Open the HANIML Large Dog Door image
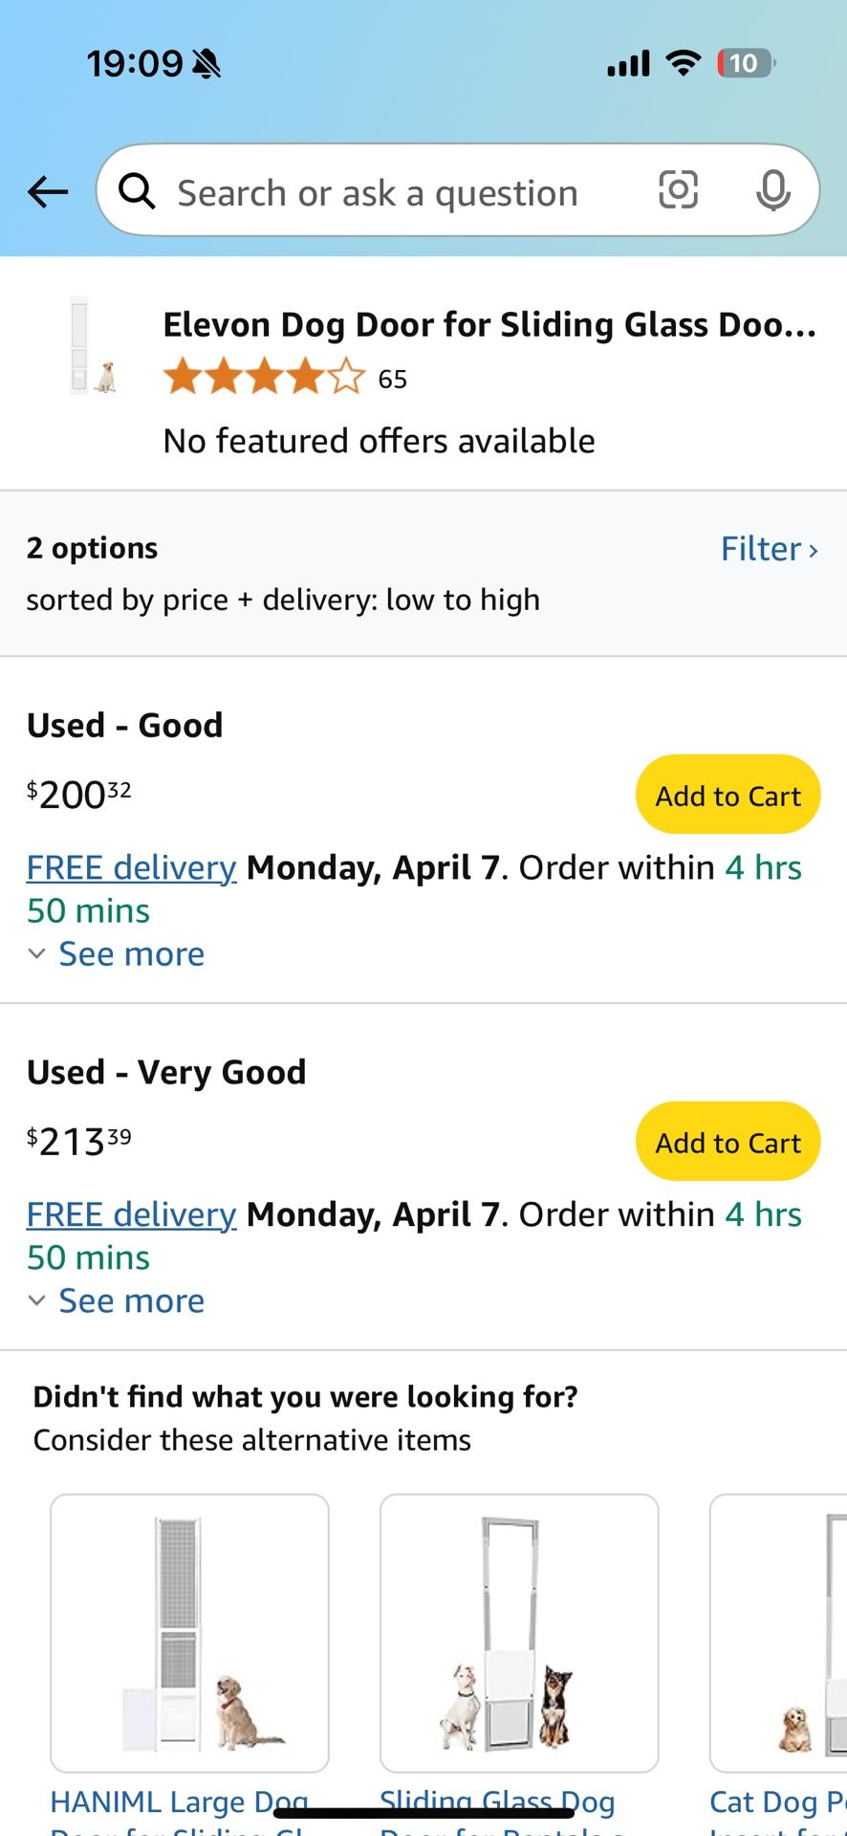 [189, 1633]
